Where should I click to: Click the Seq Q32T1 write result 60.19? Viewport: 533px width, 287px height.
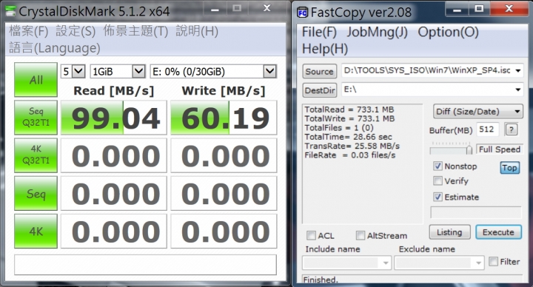(x=224, y=118)
